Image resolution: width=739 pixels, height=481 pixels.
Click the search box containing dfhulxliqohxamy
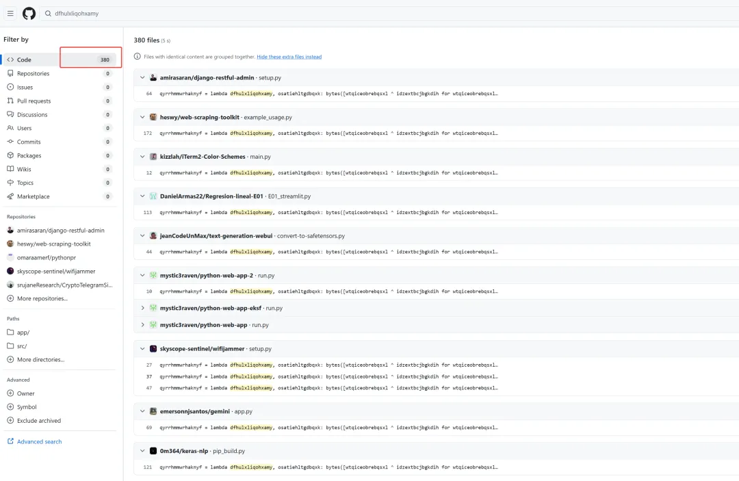[x=390, y=13]
